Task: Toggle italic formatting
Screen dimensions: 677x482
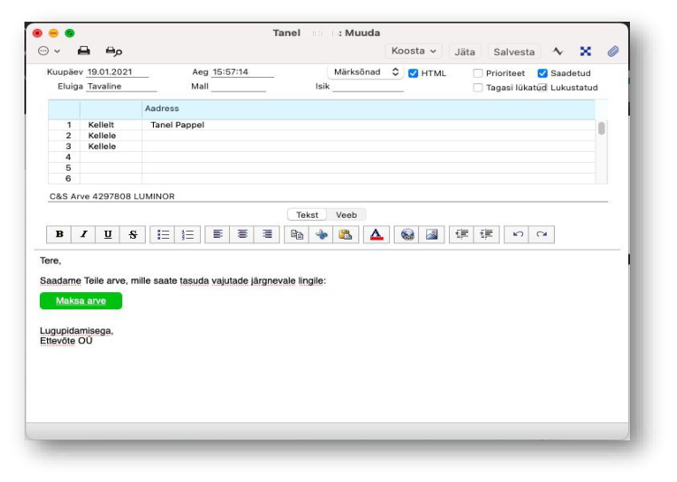Action: click(83, 234)
